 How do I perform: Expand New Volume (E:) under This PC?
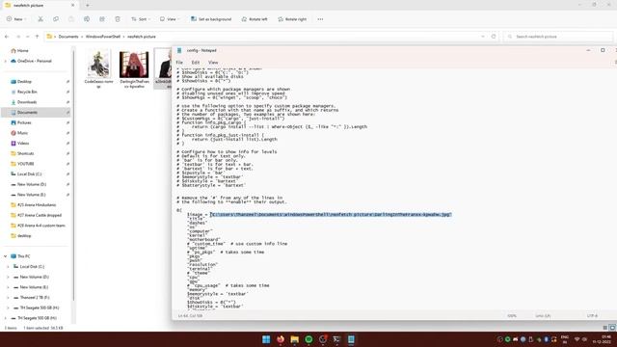coord(8,287)
